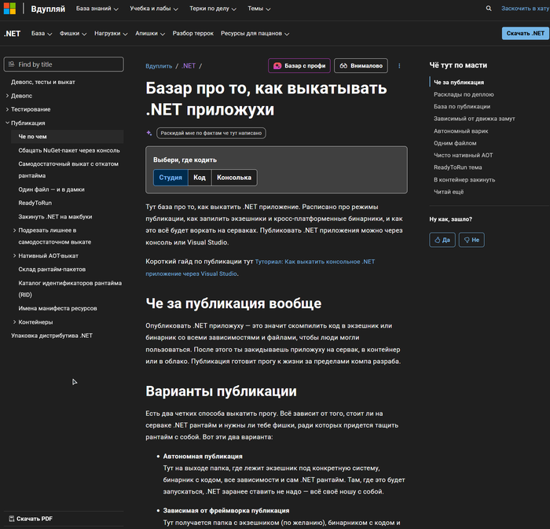Jump to Расклады по деплою section
550x529 pixels.
(464, 94)
